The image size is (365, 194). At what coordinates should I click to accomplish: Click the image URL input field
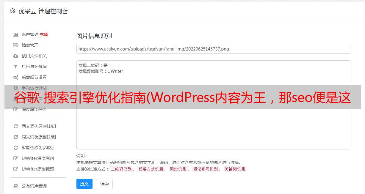pyautogui.click(x=213, y=49)
